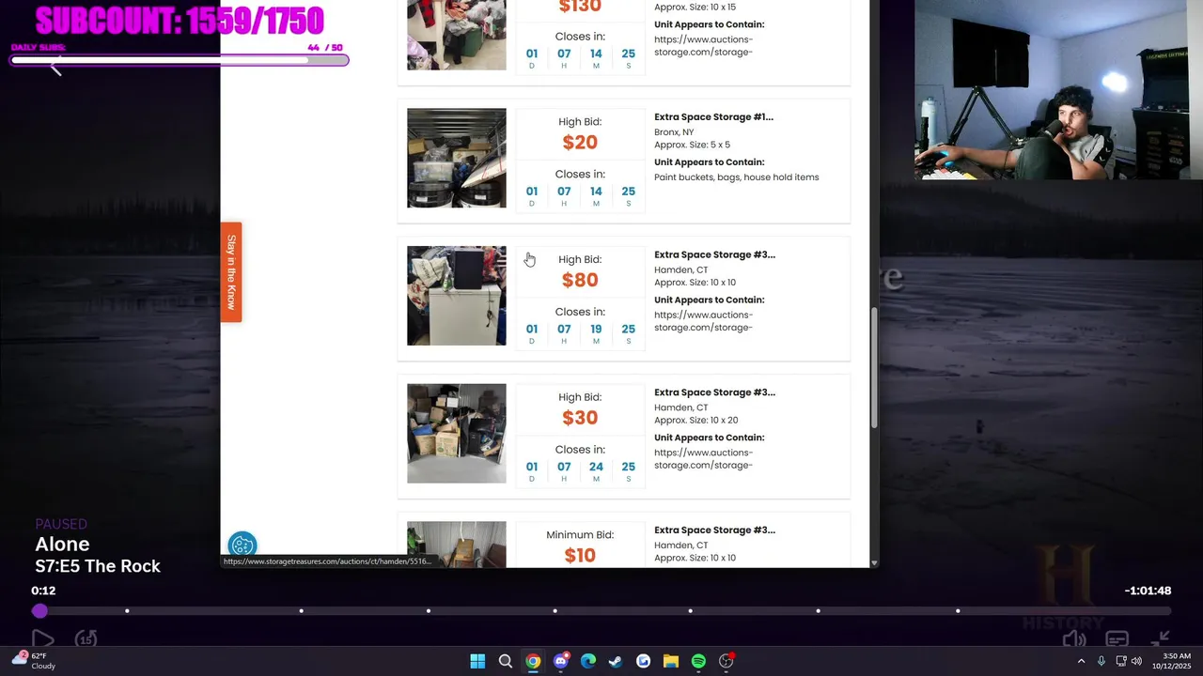The height and width of the screenshot is (676, 1203).
Task: Click the rewind 15 seconds icon
Action: pyautogui.click(x=86, y=639)
